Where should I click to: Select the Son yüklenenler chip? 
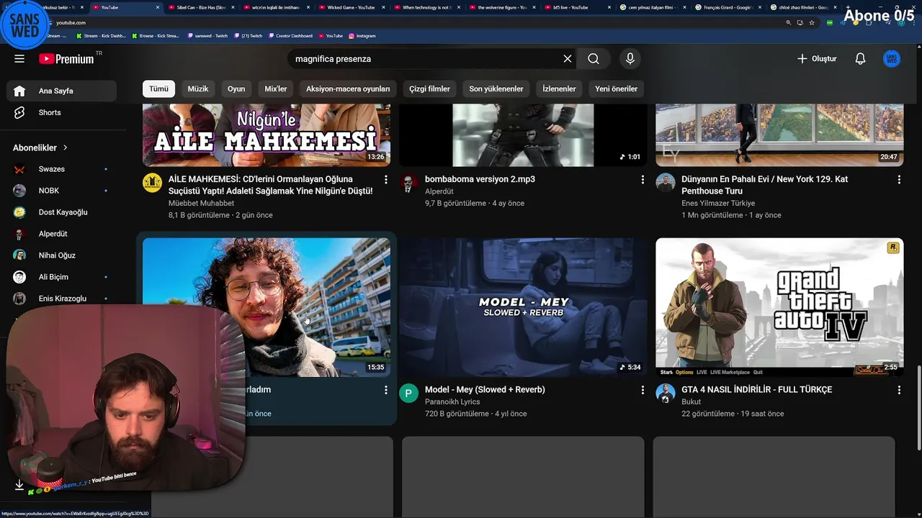click(x=496, y=88)
